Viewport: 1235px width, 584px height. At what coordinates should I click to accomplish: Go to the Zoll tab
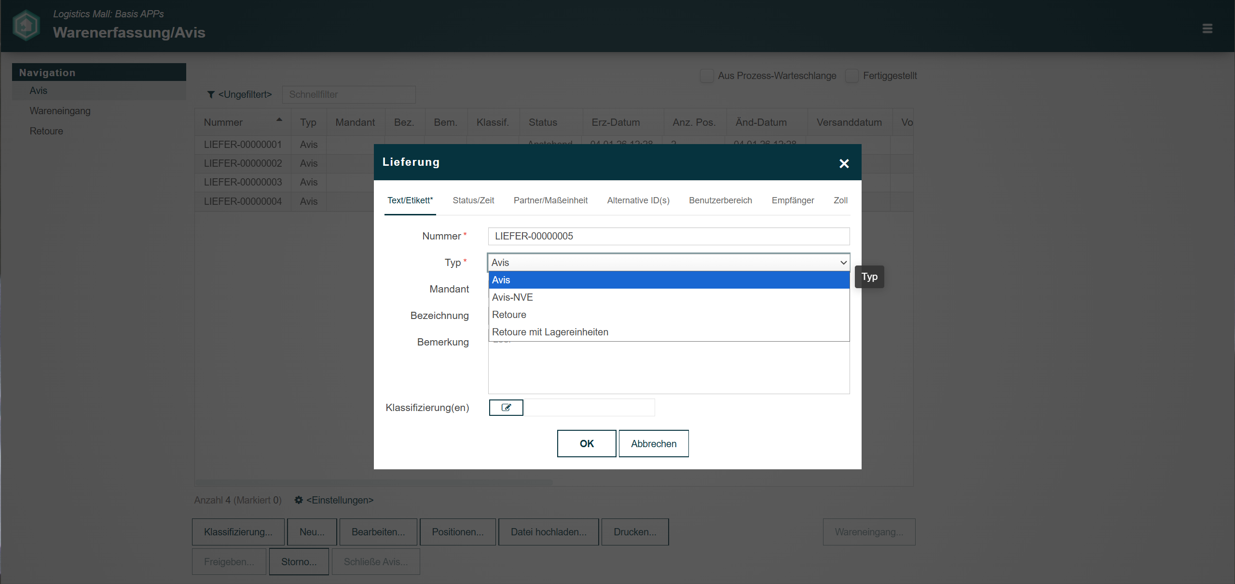click(840, 200)
